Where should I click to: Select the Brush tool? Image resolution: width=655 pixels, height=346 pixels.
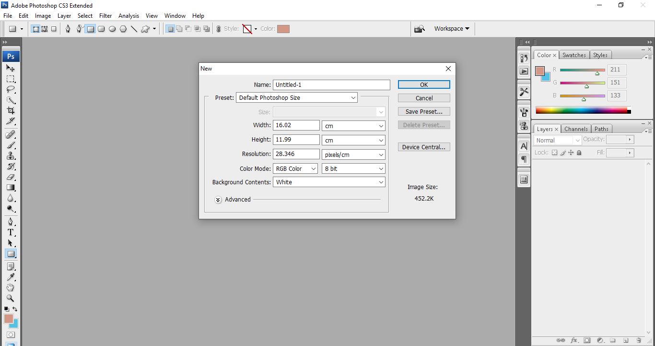click(11, 145)
